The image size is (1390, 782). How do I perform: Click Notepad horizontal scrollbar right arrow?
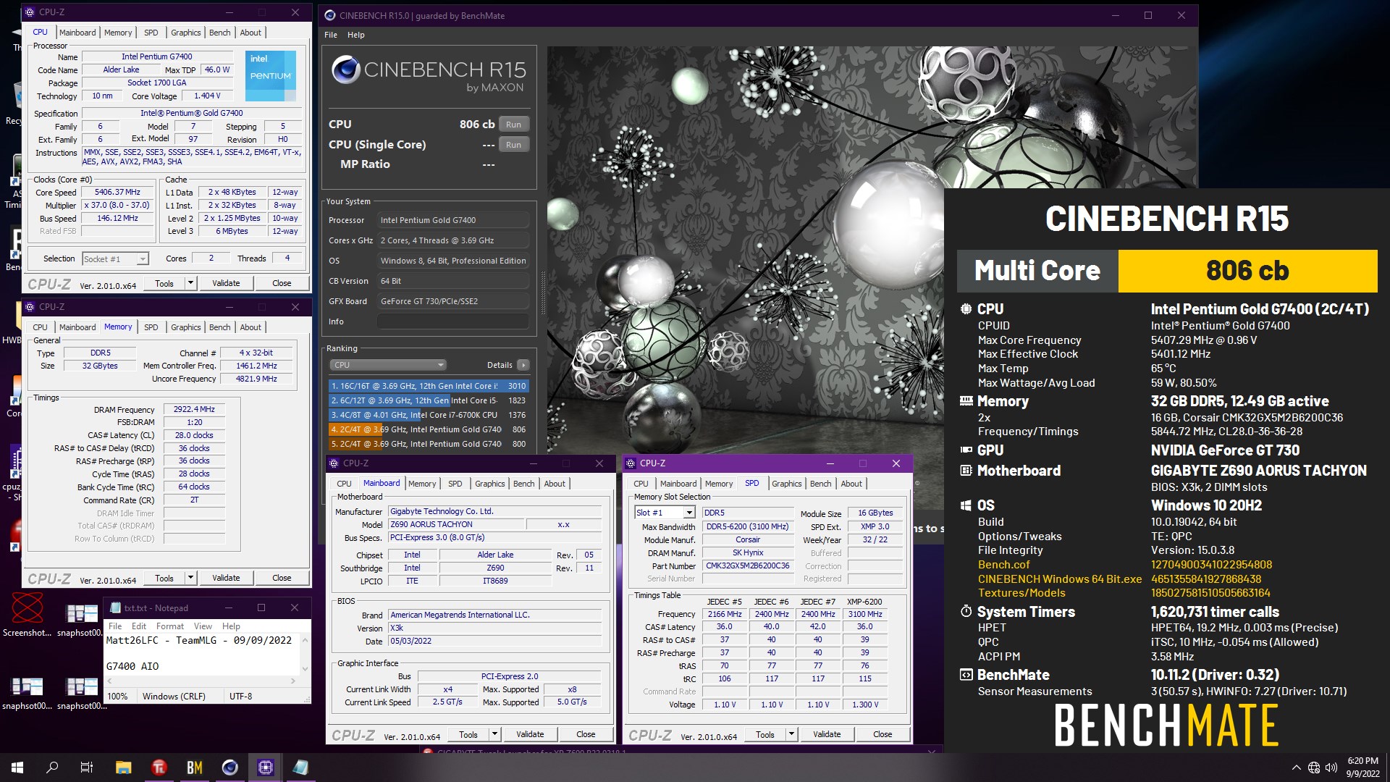point(293,681)
